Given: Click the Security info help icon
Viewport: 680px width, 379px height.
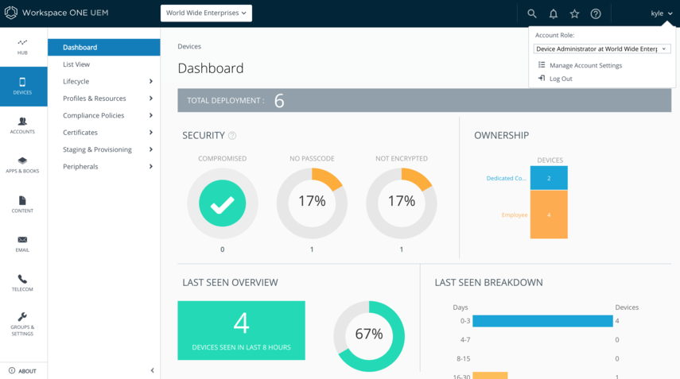Looking at the screenshot, I should click(232, 136).
